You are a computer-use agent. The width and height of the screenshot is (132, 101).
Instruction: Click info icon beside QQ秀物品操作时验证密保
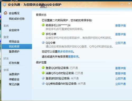43,83
